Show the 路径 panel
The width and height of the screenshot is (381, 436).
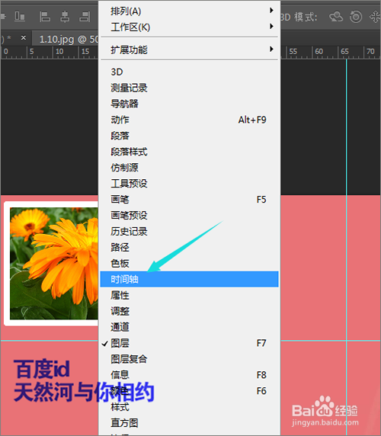click(189, 247)
